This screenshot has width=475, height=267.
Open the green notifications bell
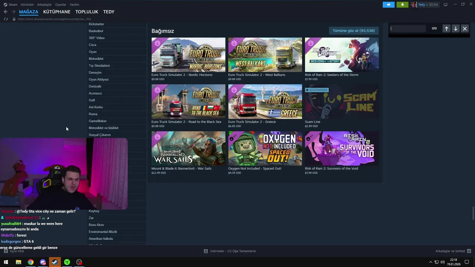pyautogui.click(x=402, y=5)
